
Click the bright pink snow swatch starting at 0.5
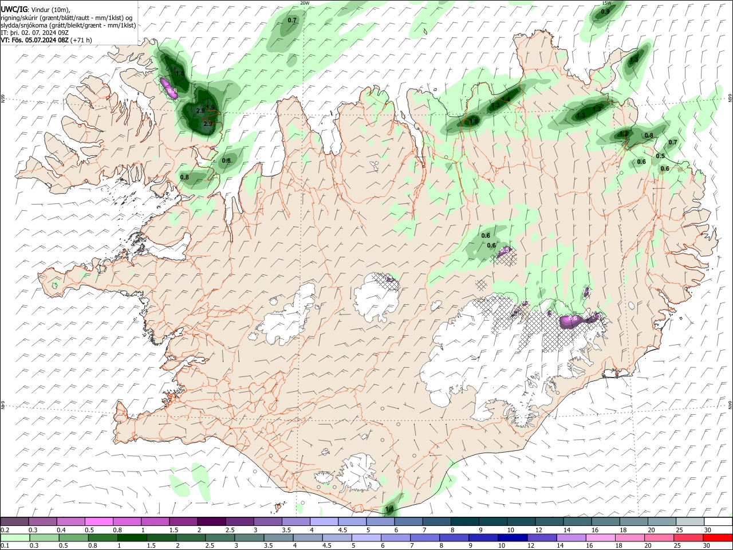click(98, 522)
